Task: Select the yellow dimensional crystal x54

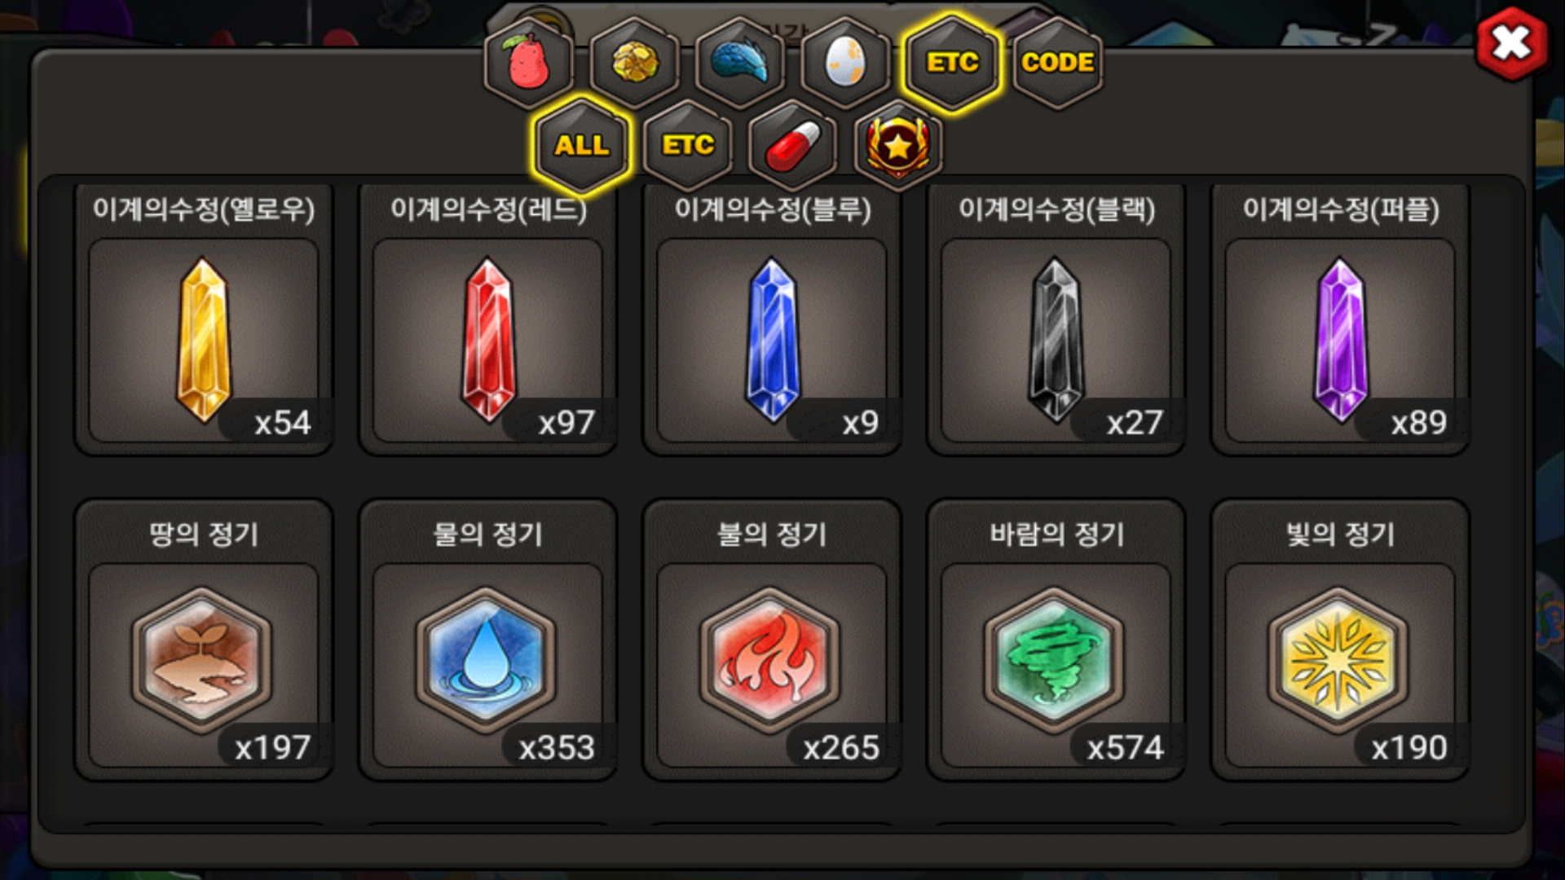Action: [x=204, y=319]
